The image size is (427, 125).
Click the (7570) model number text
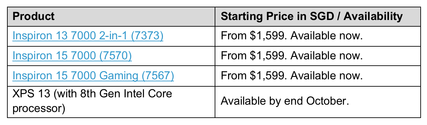tap(116, 56)
